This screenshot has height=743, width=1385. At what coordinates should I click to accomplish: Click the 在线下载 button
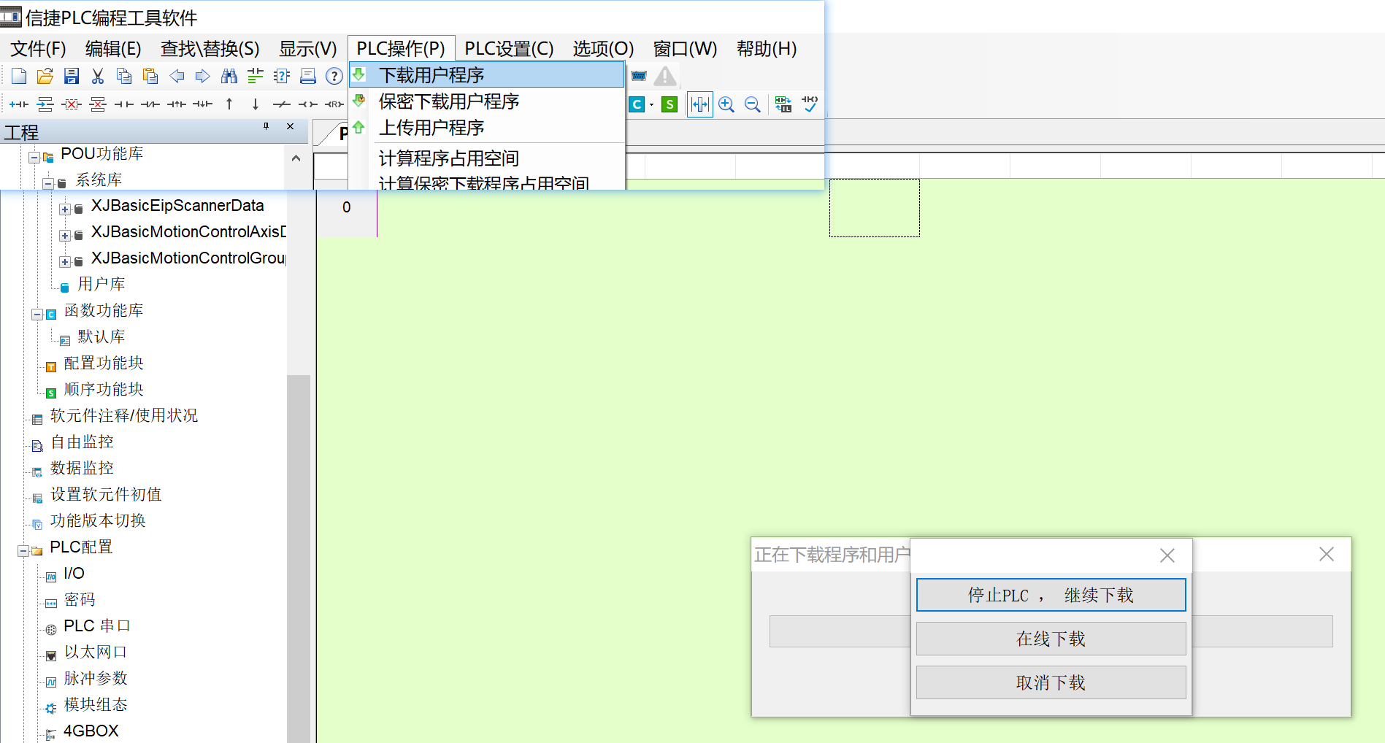pyautogui.click(x=1051, y=639)
